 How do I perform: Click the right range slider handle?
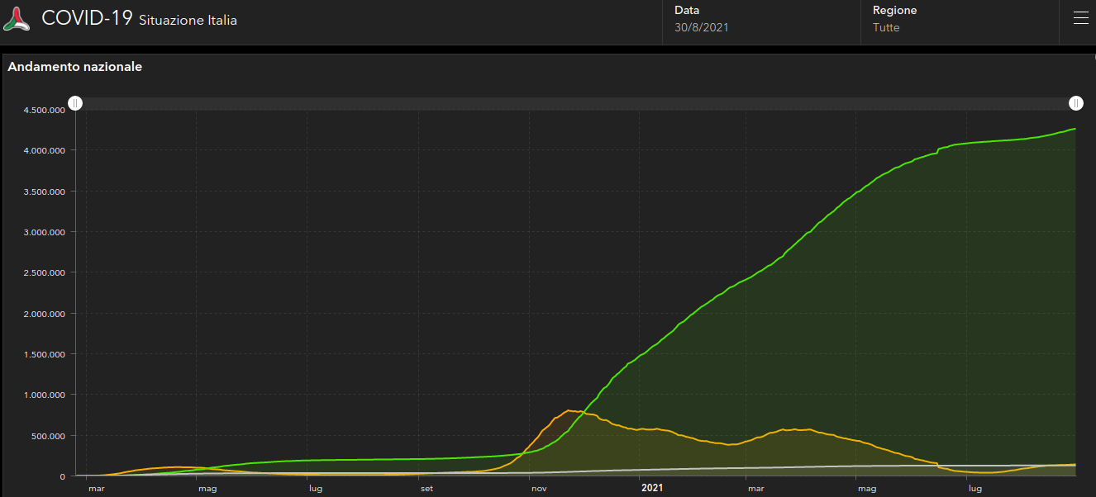(1075, 103)
